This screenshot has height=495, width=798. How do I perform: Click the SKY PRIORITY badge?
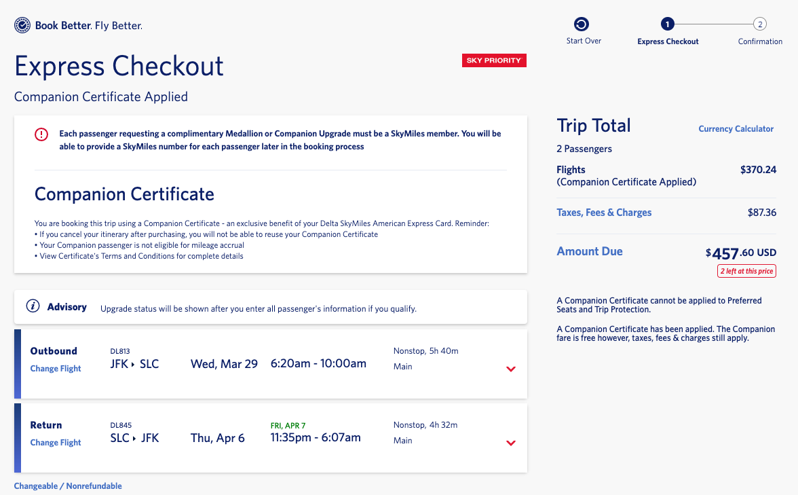click(x=494, y=60)
